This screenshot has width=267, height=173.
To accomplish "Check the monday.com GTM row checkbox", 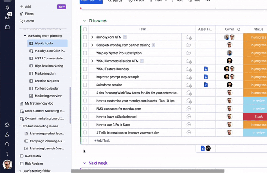I will [x=85, y=37].
